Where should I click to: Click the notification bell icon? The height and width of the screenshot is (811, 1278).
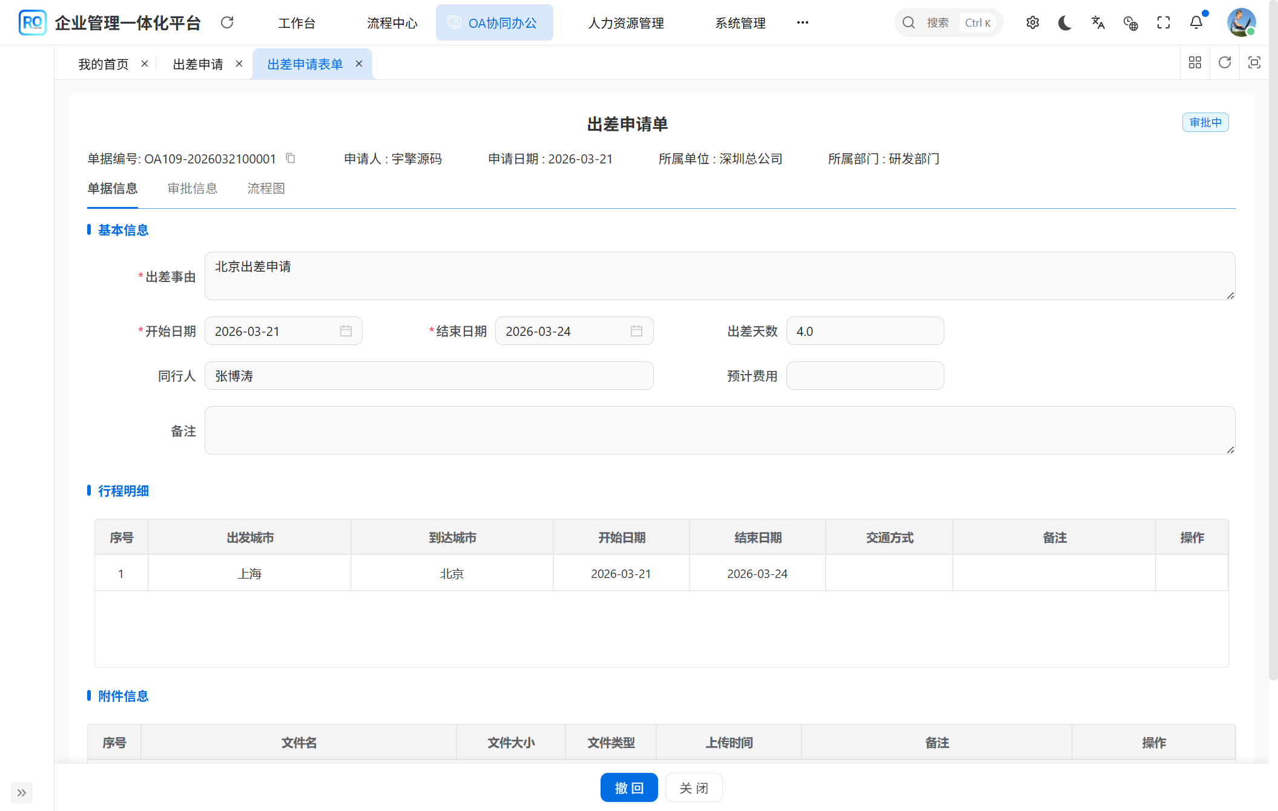point(1196,22)
